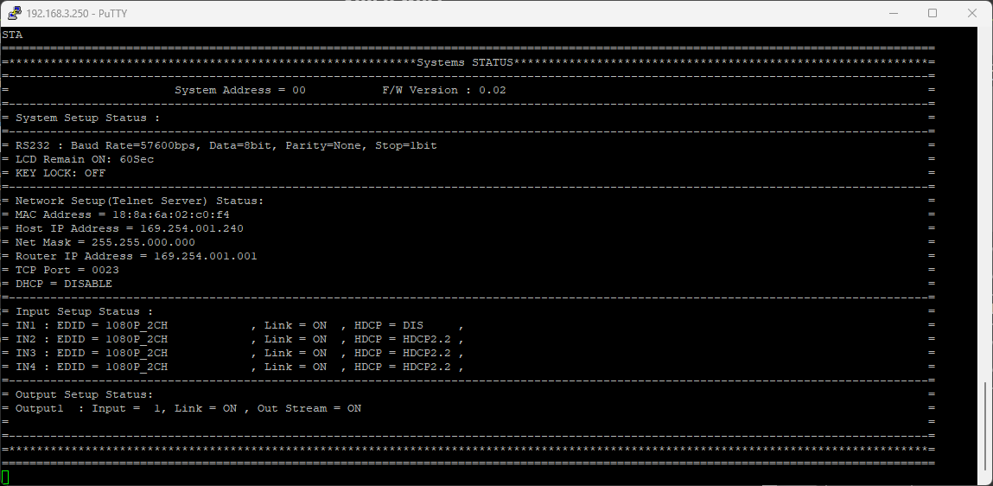
Task: Click the STA command text
Action: point(12,35)
